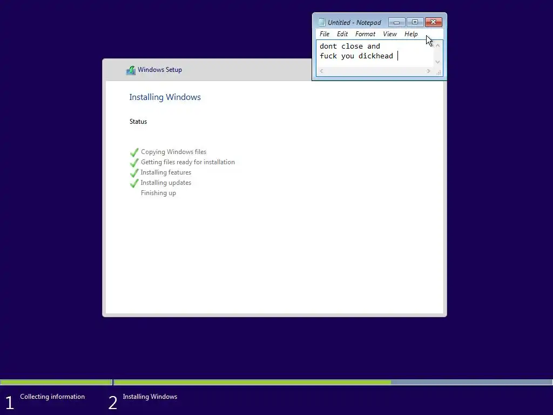
Task: Open the File menu in Notepad
Action: point(324,34)
